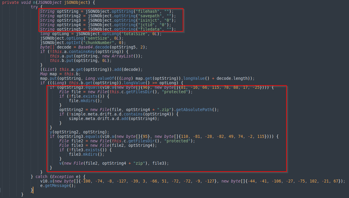Image resolution: width=349 pixels, height=198 pixels.
Task: Click the "zip" literal in v call
Action: click(x=139, y=163)
